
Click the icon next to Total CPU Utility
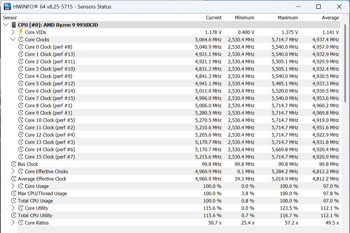(x=14, y=215)
